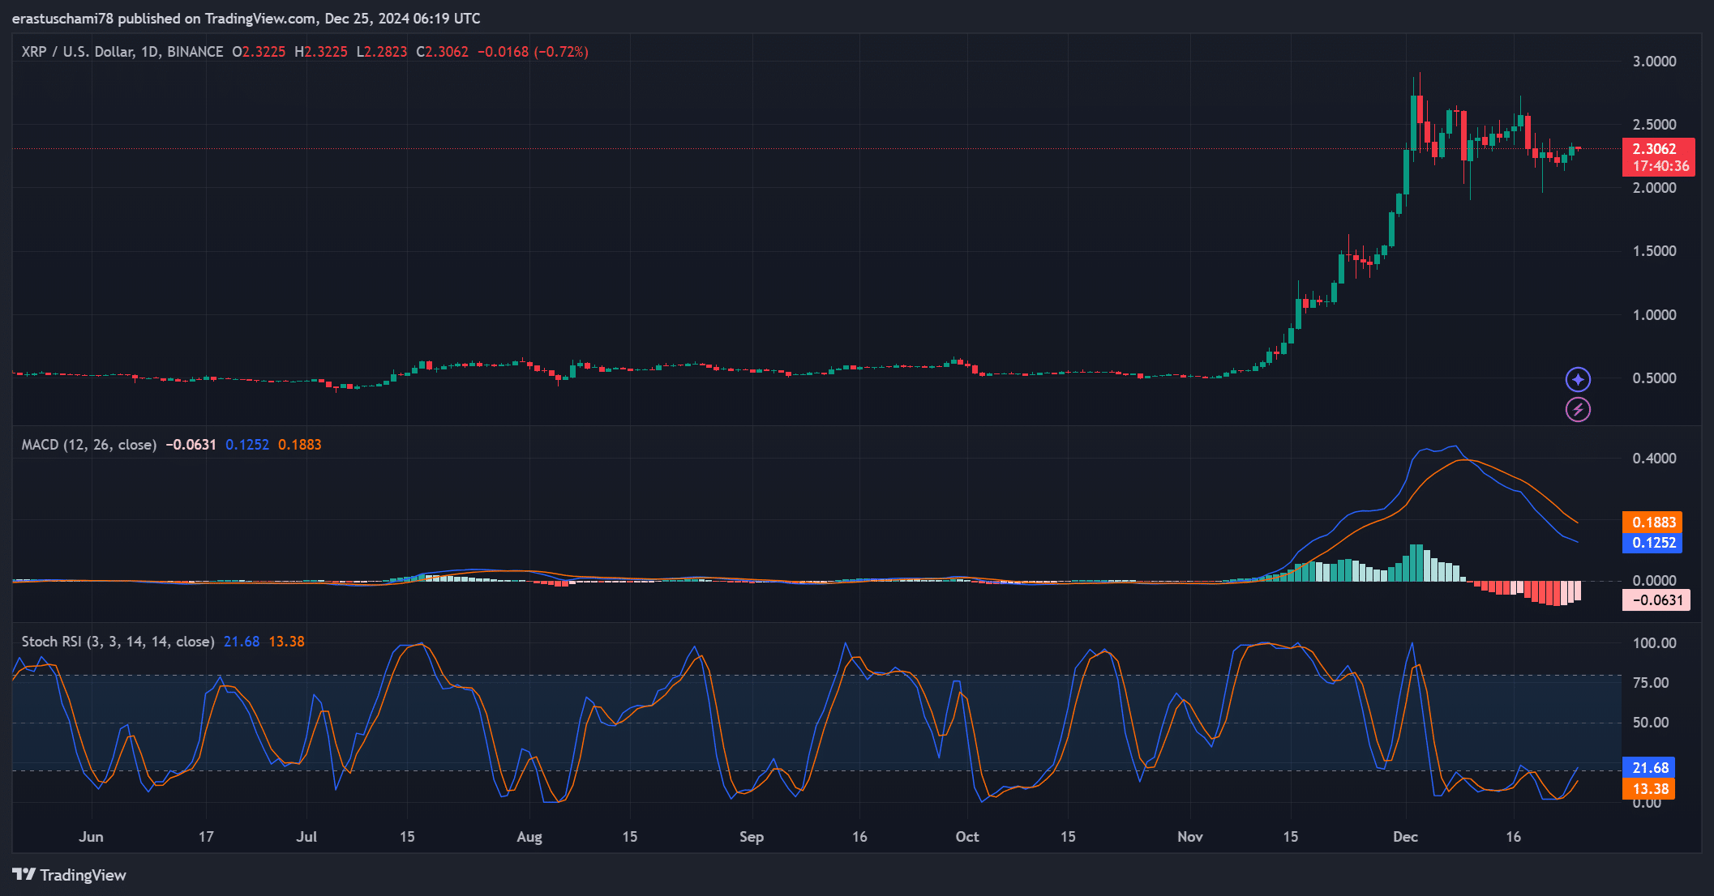
Task: Click the 0.4000 MACD axis label
Action: pos(1654,459)
